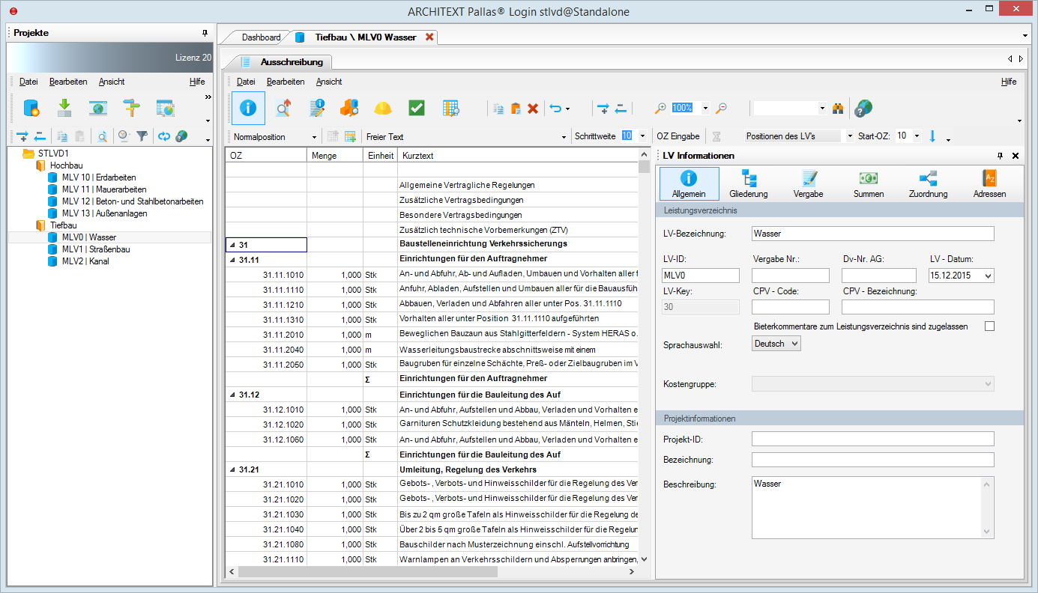The width and height of the screenshot is (1038, 593).
Task: Click the blue refresh arrows icon in Projekte
Action: [163, 136]
